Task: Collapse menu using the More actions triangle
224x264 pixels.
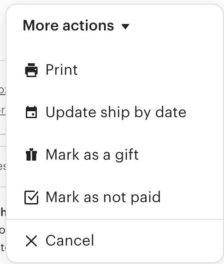Action: tap(125, 26)
